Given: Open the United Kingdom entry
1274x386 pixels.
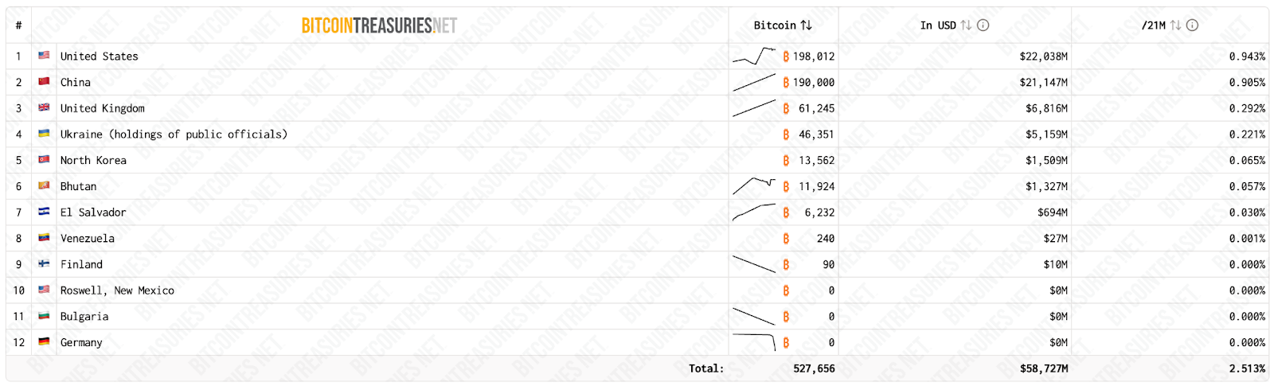Looking at the screenshot, I should point(103,108).
